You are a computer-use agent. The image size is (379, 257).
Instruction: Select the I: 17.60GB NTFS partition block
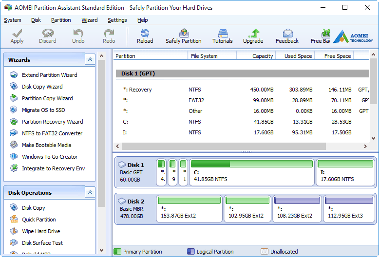click(345, 172)
